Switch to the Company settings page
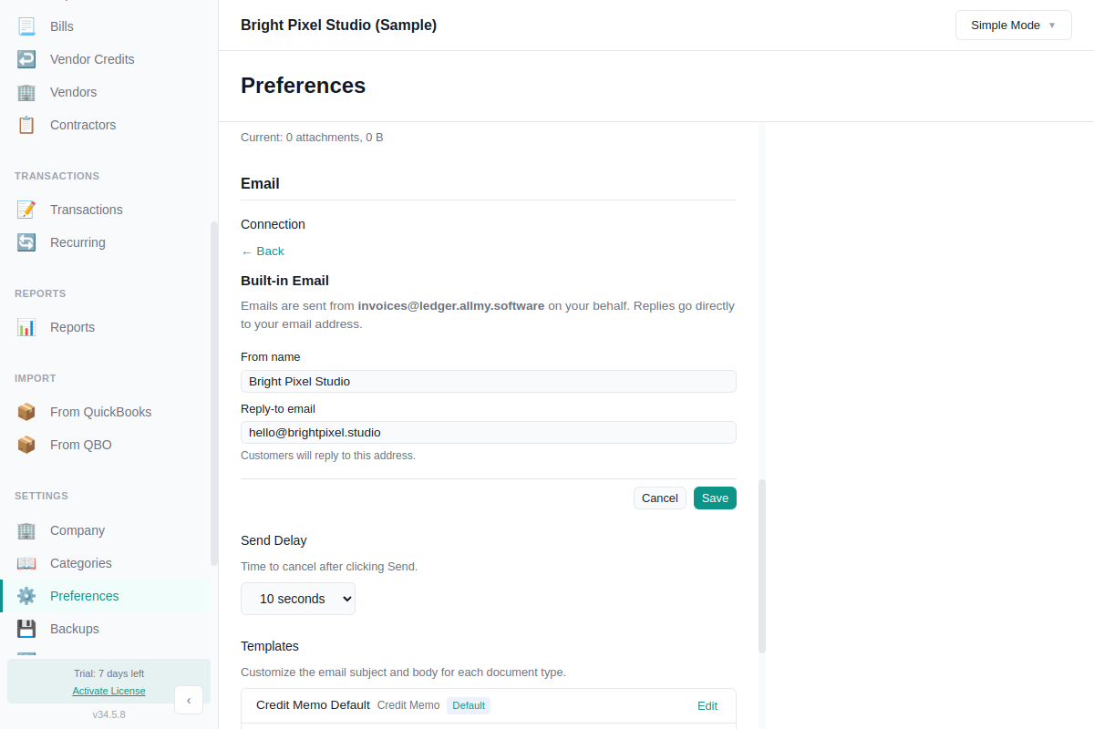The height and width of the screenshot is (729, 1094). coord(77,529)
